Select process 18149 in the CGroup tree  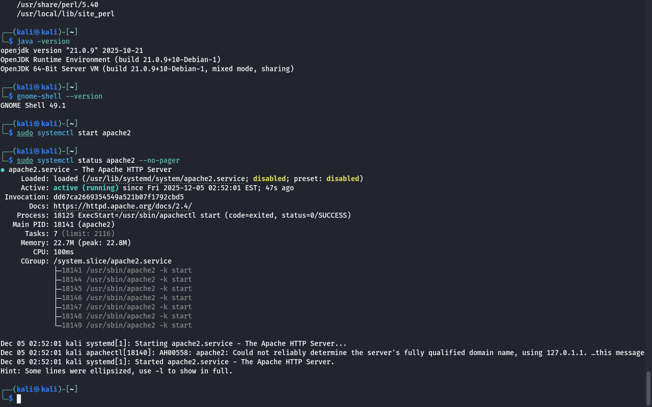click(126, 325)
